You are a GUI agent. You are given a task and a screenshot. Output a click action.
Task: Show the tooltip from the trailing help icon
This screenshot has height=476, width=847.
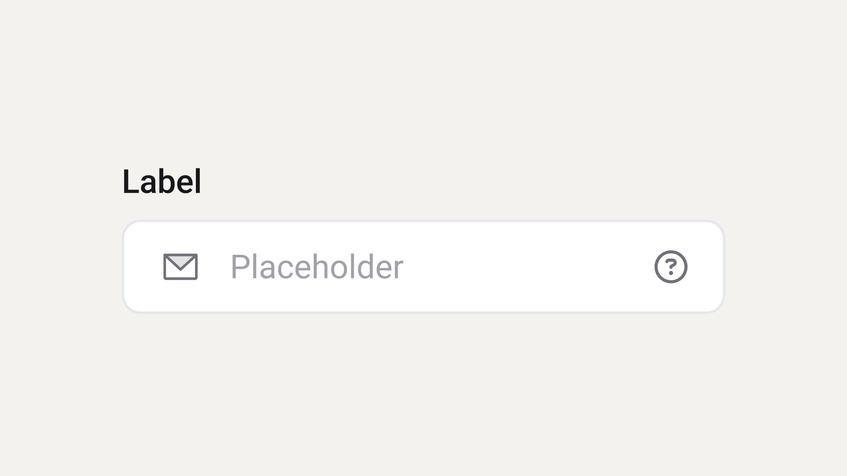click(x=671, y=267)
